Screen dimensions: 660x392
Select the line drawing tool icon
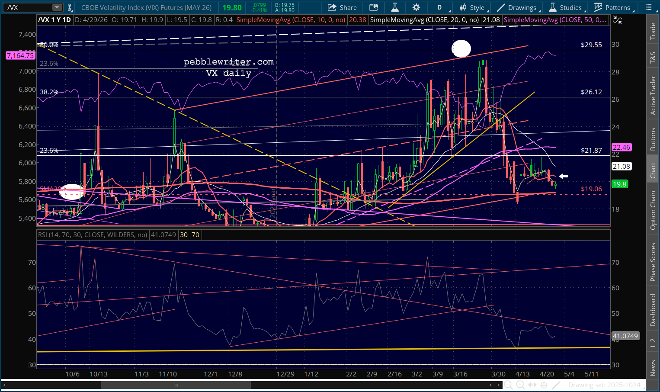[556, 385]
